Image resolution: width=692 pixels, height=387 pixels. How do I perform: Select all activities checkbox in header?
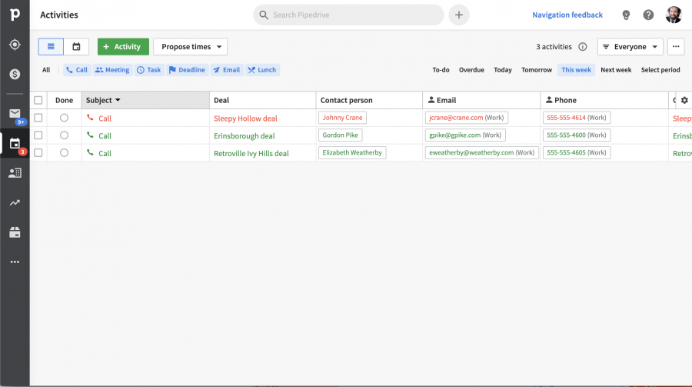pos(38,100)
